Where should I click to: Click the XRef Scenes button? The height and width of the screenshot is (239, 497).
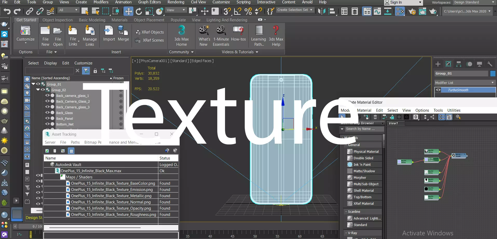[x=150, y=40]
